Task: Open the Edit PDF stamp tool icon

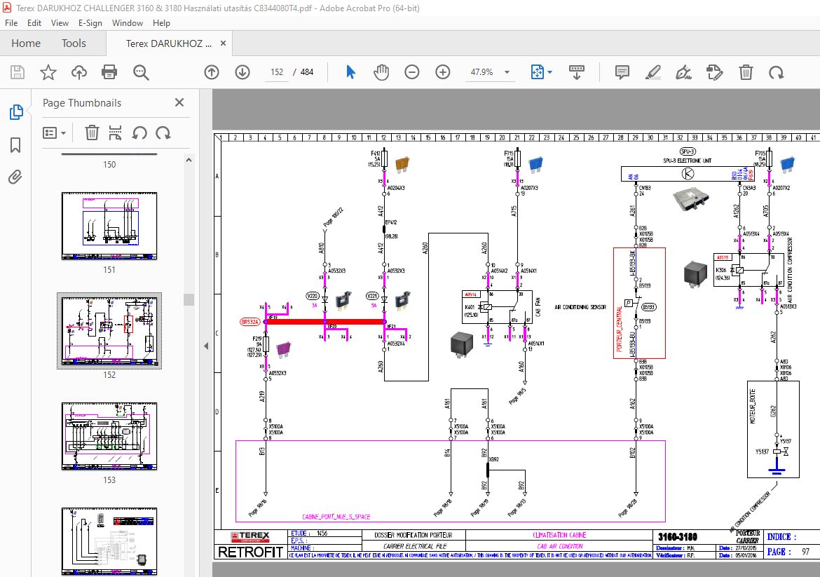Action: coord(714,72)
